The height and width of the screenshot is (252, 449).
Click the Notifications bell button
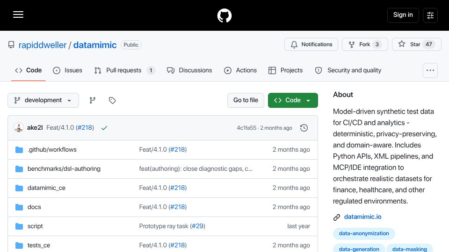tap(311, 44)
